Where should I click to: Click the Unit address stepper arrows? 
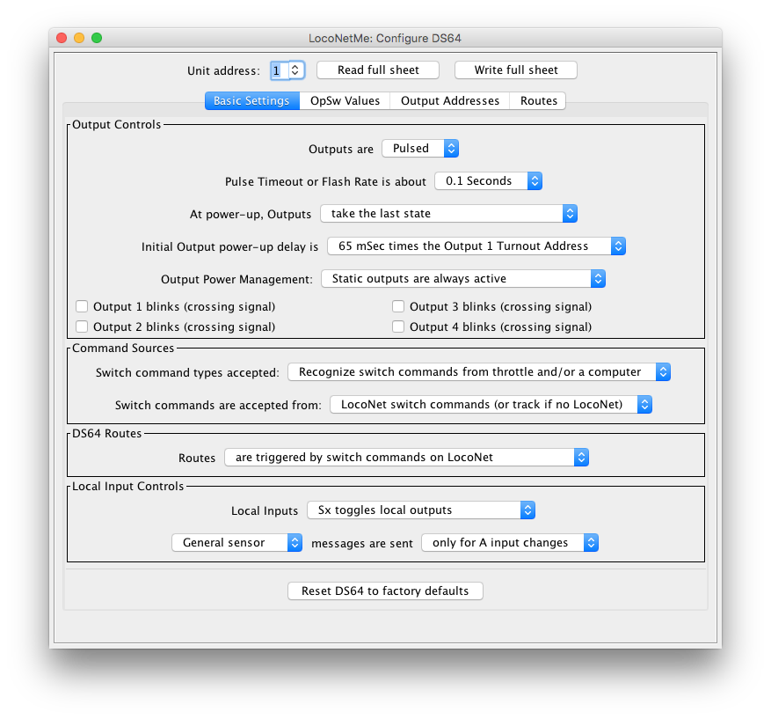pos(296,70)
